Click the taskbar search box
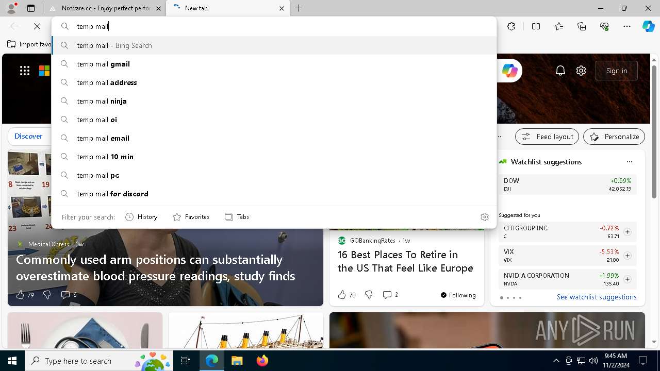Screen dimensions: 660x371 point(100,361)
